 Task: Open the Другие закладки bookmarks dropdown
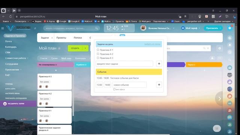pos(232,21)
